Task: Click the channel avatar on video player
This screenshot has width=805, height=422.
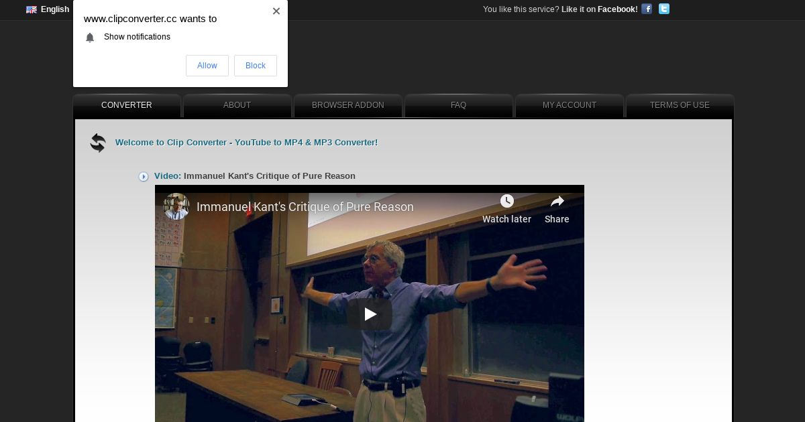Action: (176, 207)
